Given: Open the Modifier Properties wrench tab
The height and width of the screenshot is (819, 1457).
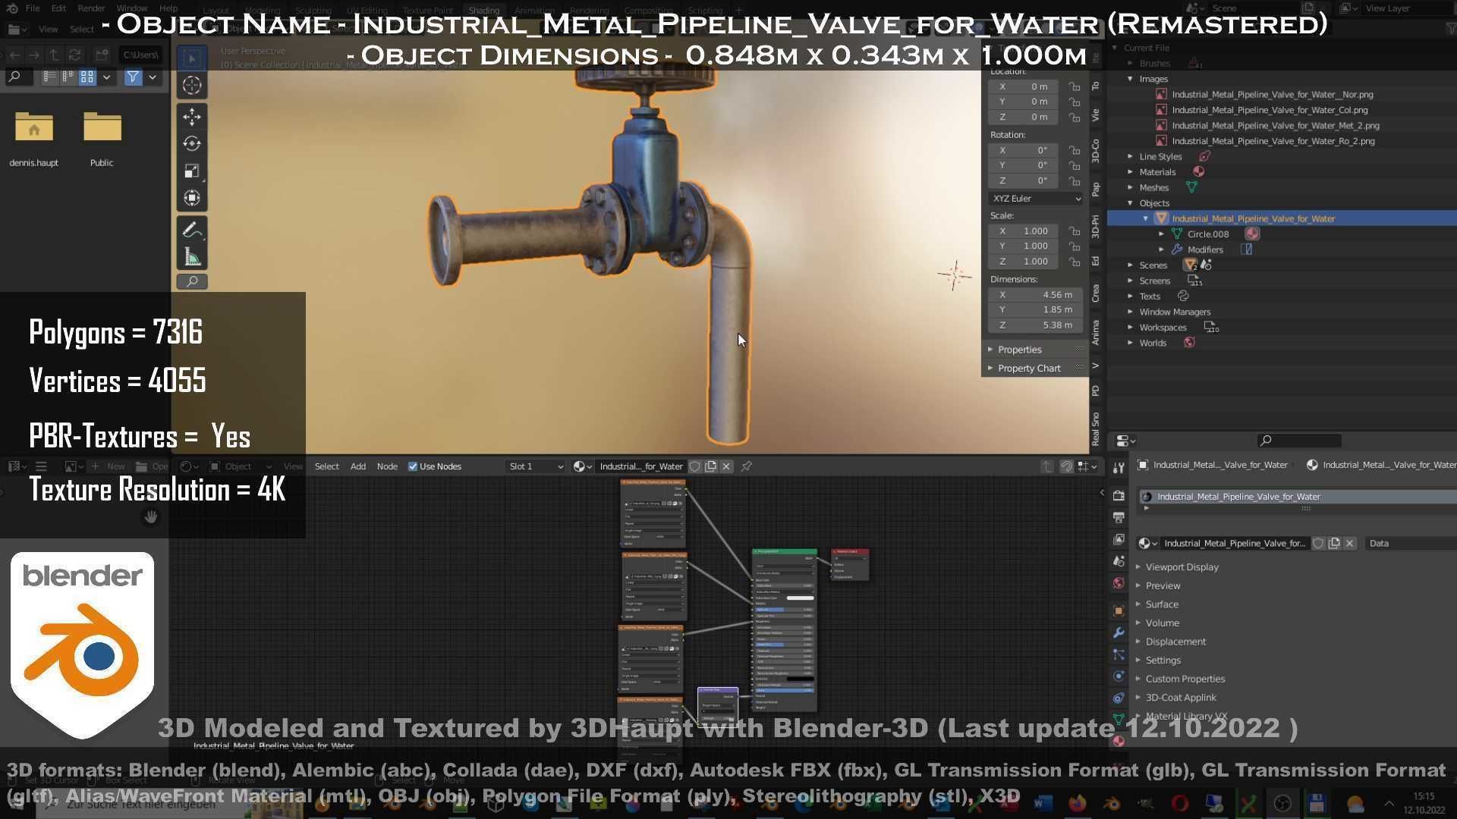Looking at the screenshot, I should point(1119,632).
